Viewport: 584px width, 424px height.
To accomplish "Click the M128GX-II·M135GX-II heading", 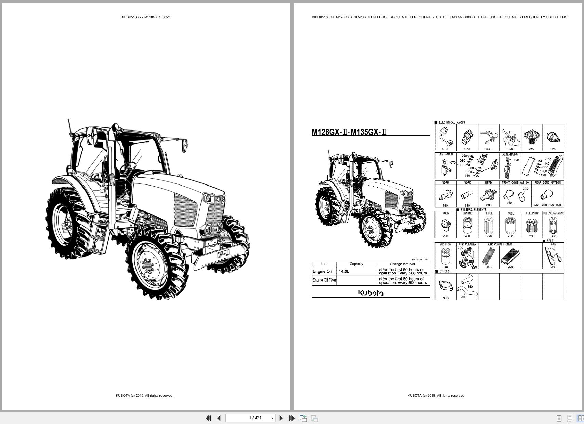I will 349,132.
